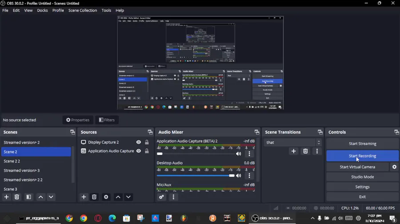Lock the Display Capture 2 source
The image size is (400, 224).
[147, 142]
